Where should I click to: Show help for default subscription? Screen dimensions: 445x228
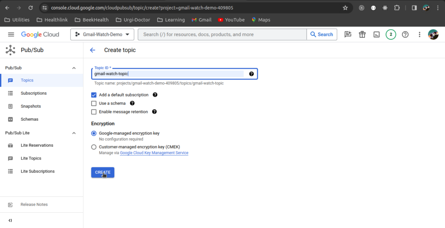click(x=155, y=95)
